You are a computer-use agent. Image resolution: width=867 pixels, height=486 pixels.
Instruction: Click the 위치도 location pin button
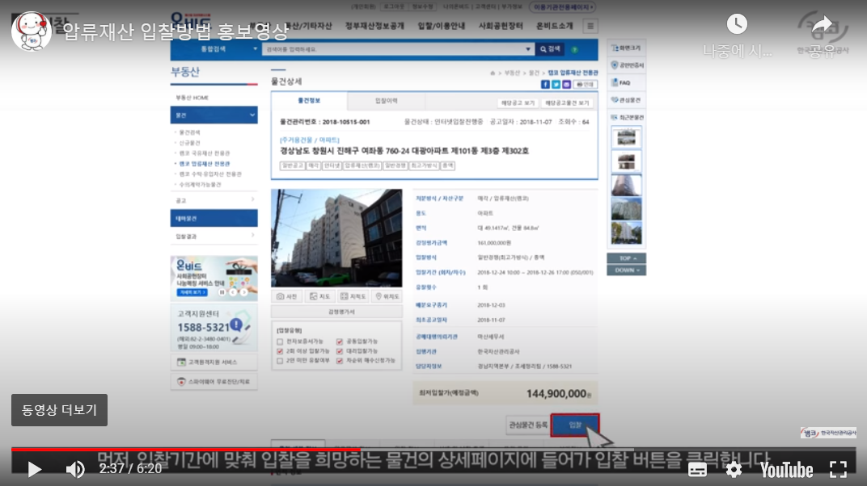pos(387,297)
